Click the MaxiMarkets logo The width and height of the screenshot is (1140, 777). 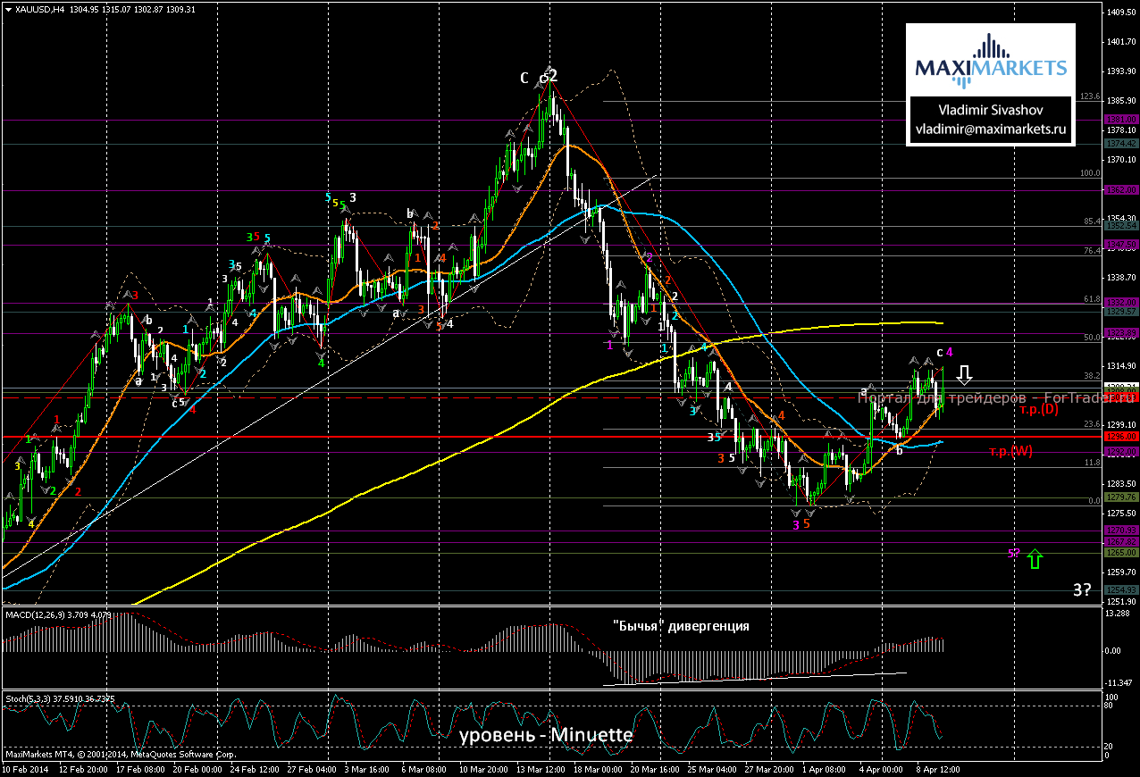[990, 63]
